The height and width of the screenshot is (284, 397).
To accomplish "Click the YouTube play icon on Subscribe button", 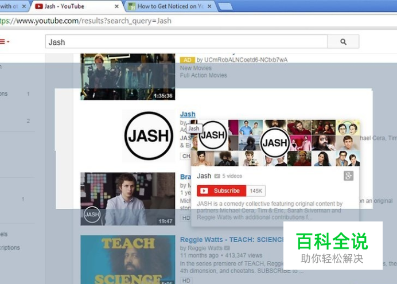I will click(x=204, y=190).
